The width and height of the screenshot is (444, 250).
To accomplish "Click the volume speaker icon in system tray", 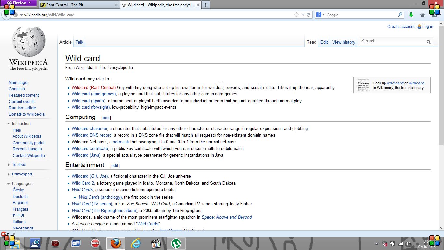I will pyautogui.click(x=408, y=244).
